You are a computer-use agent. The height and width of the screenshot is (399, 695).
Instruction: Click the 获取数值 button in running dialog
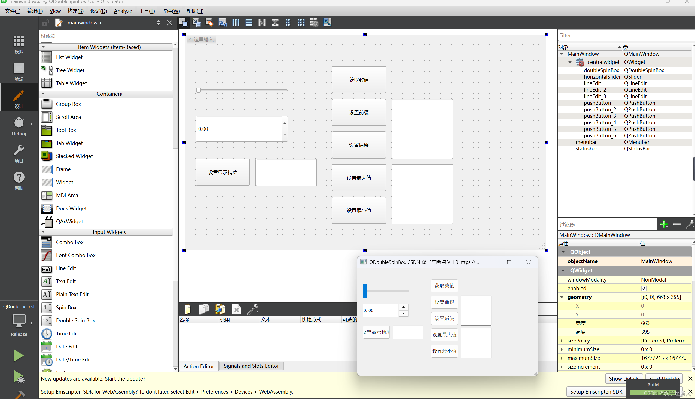444,286
